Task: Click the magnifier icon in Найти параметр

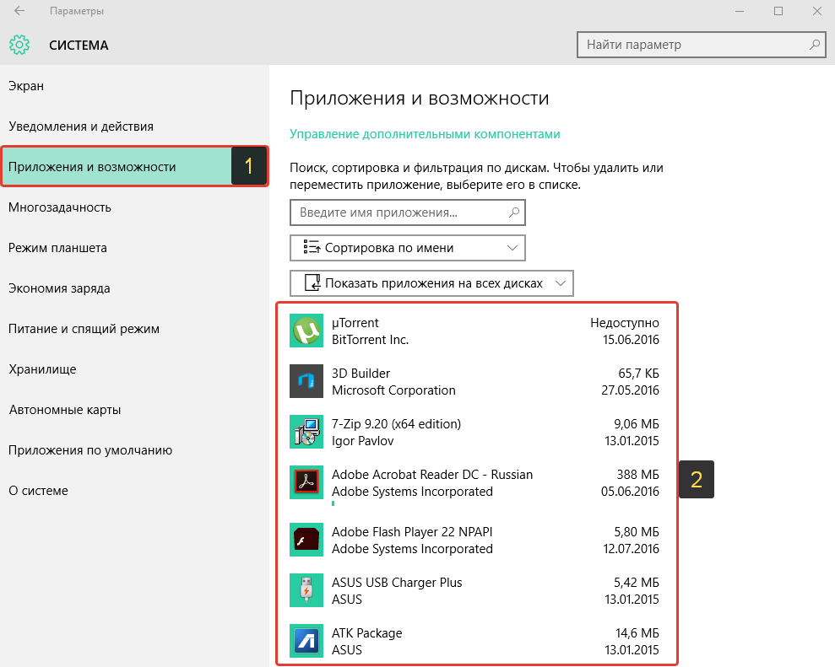Action: [x=814, y=45]
